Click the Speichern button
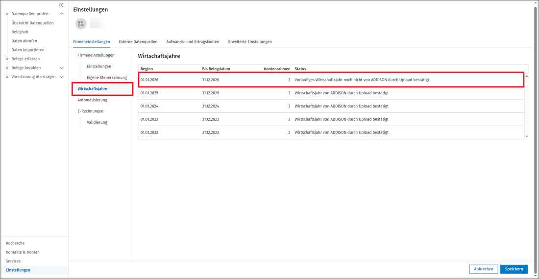Image resolution: width=539 pixels, height=279 pixels. pyautogui.click(x=514, y=269)
